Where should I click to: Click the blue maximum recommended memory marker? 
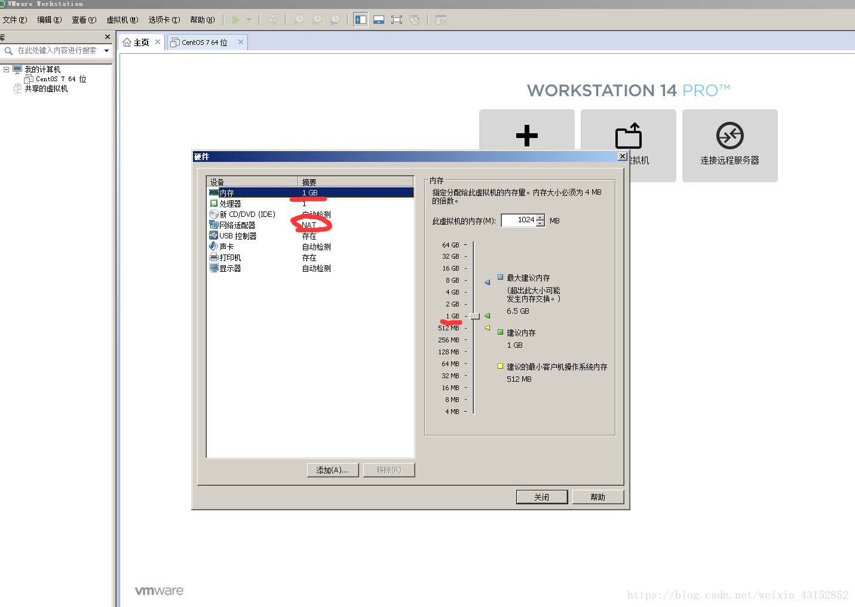[487, 282]
